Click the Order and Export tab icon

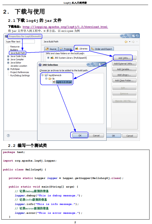[x=92, y=49]
